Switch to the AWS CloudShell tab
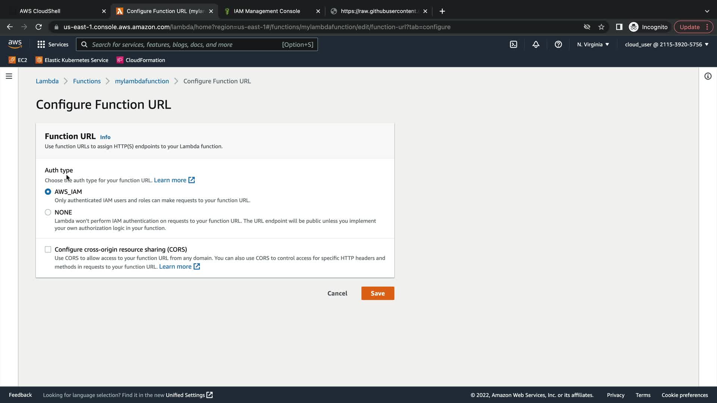This screenshot has width=717, height=403. [40, 11]
